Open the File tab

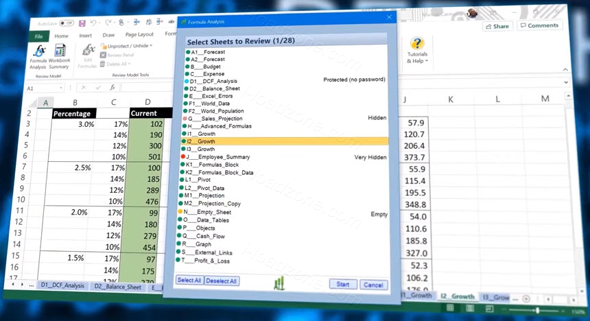pyautogui.click(x=38, y=36)
